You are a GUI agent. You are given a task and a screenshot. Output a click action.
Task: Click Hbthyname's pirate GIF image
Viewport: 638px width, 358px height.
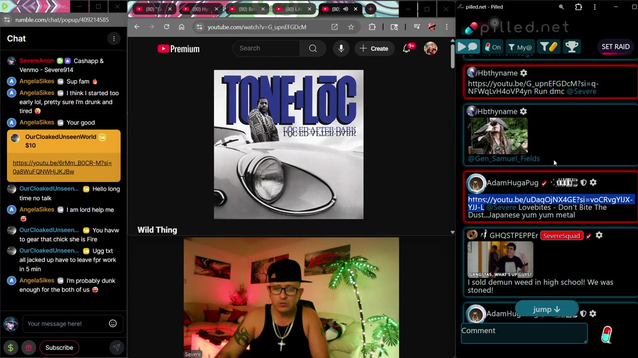(497, 136)
